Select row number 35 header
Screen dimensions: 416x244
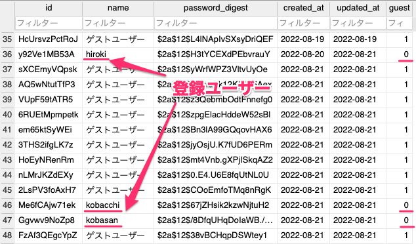pyautogui.click(x=7, y=39)
